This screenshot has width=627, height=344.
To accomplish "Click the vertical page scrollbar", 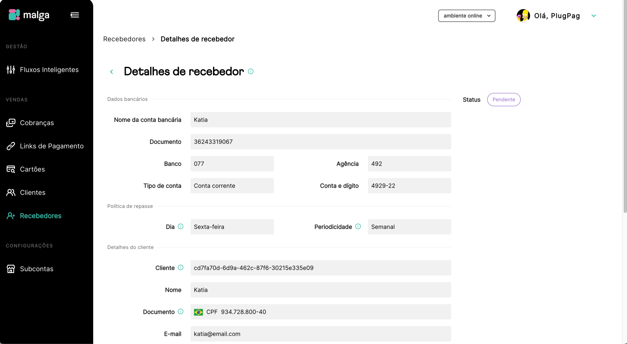I will click(x=625, y=107).
